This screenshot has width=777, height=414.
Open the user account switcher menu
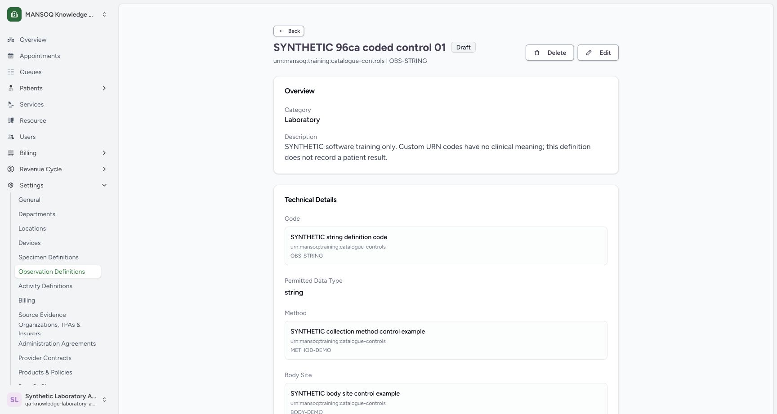(x=104, y=400)
